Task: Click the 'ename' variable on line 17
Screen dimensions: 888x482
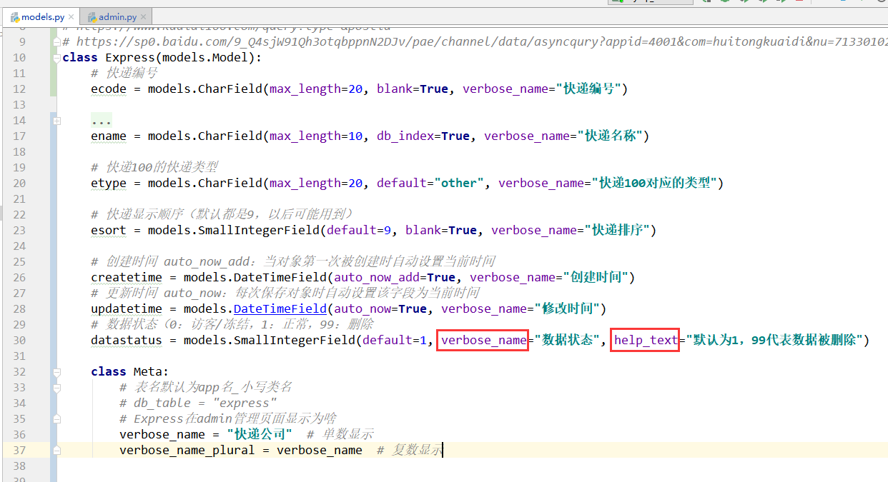Action: click(109, 136)
